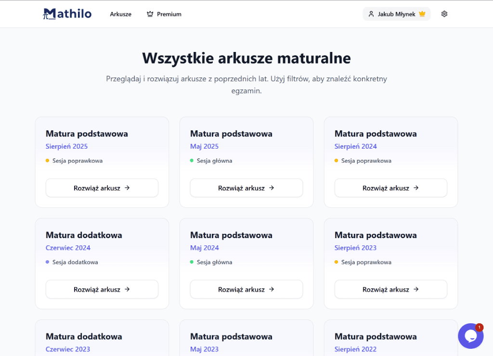Open the Czerwiec 2024 exam link
Image resolution: width=493 pixels, height=356 pixels.
(68, 248)
